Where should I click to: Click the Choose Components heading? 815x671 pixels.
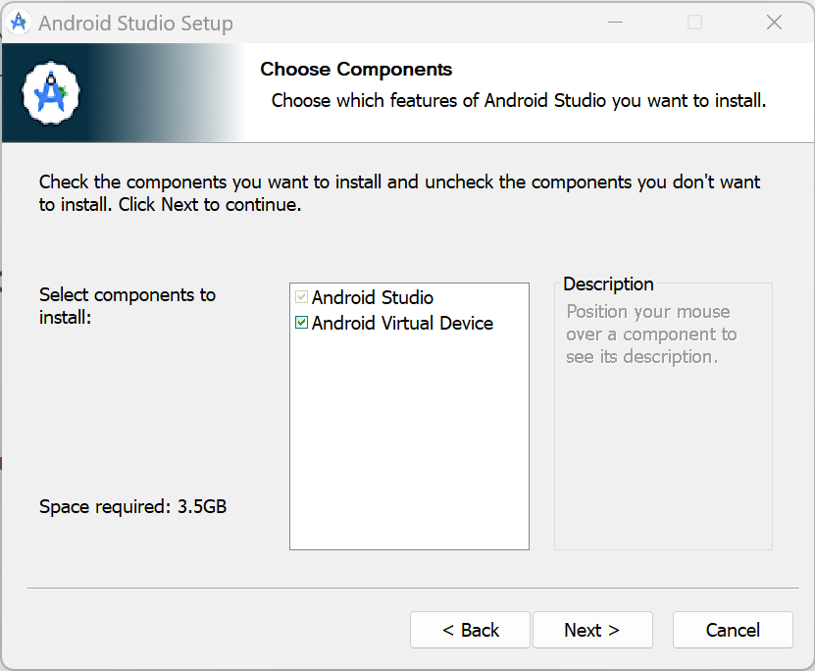click(x=356, y=69)
